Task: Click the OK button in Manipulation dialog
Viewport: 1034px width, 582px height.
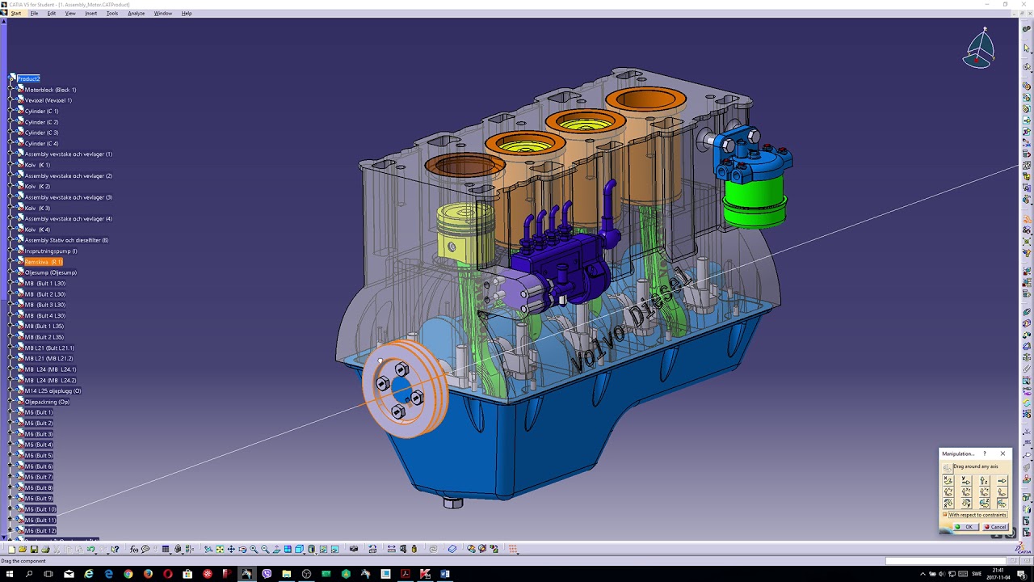Action: [x=966, y=526]
